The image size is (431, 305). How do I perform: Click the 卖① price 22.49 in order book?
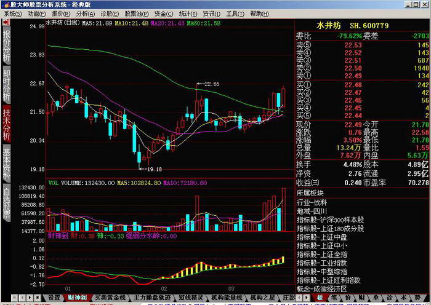click(353, 76)
